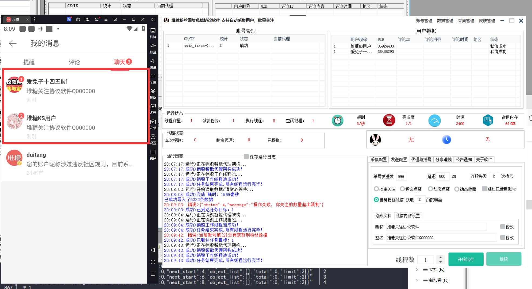Open the 数据管理 menu
The height and width of the screenshot is (289, 532).
[x=445, y=21]
